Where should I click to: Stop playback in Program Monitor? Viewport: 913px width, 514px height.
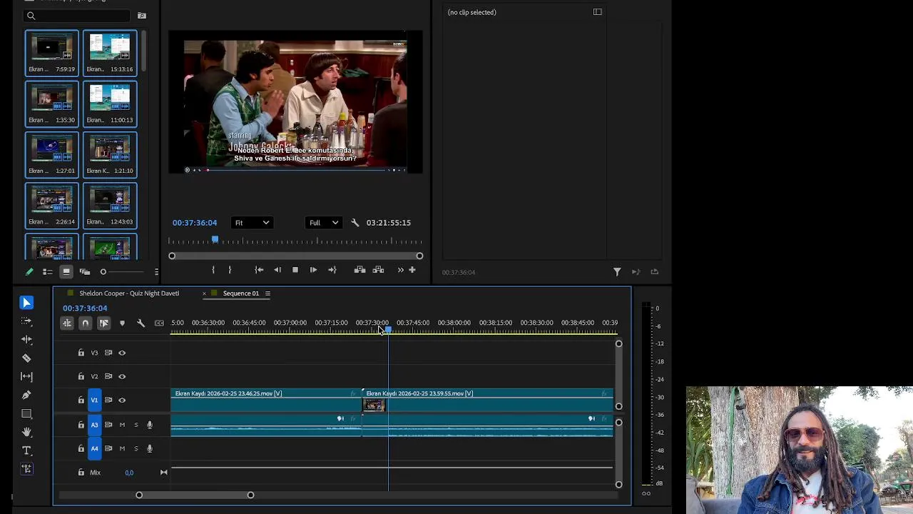click(x=295, y=270)
